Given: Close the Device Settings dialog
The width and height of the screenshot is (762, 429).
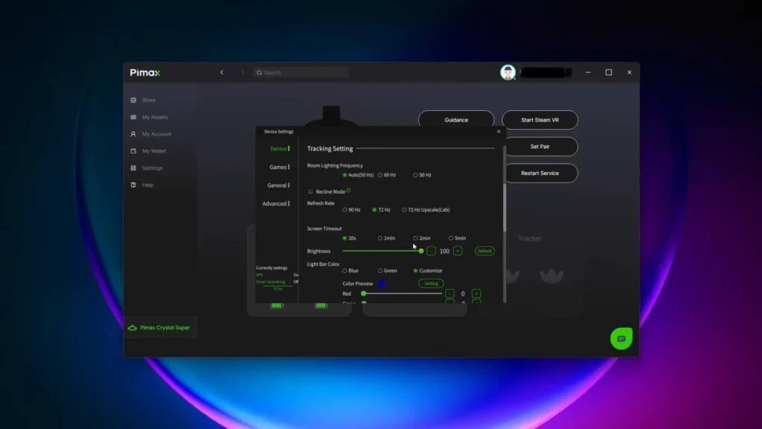Looking at the screenshot, I should tap(499, 131).
